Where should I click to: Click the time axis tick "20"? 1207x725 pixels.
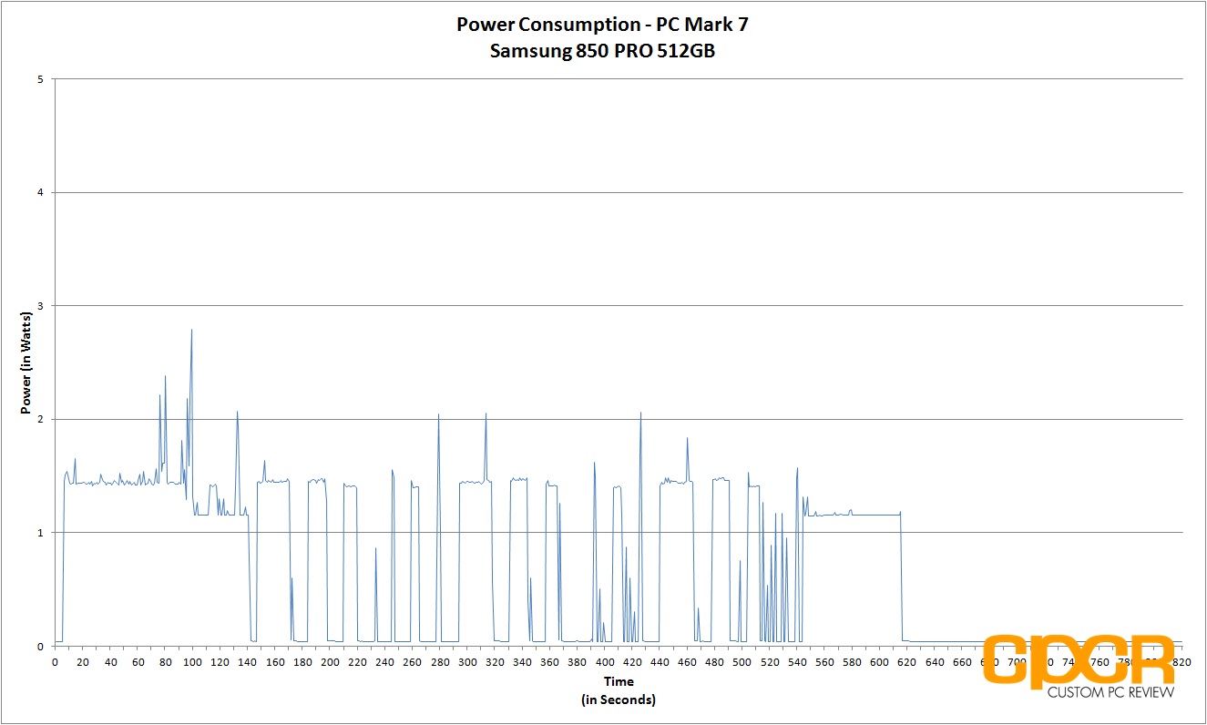[x=83, y=662]
